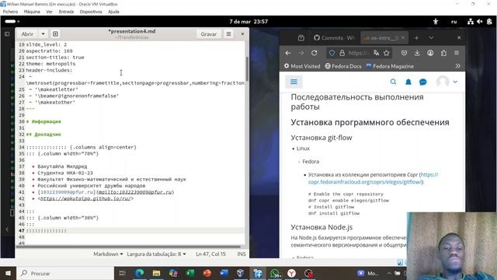Open the Abrir file button in editor
The height and width of the screenshot is (280, 497).
tap(27, 34)
